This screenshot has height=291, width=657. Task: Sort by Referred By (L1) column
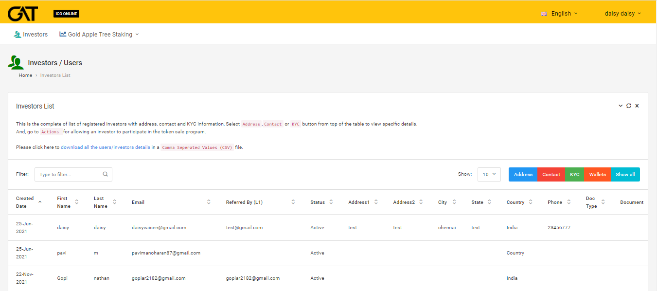coord(293,202)
